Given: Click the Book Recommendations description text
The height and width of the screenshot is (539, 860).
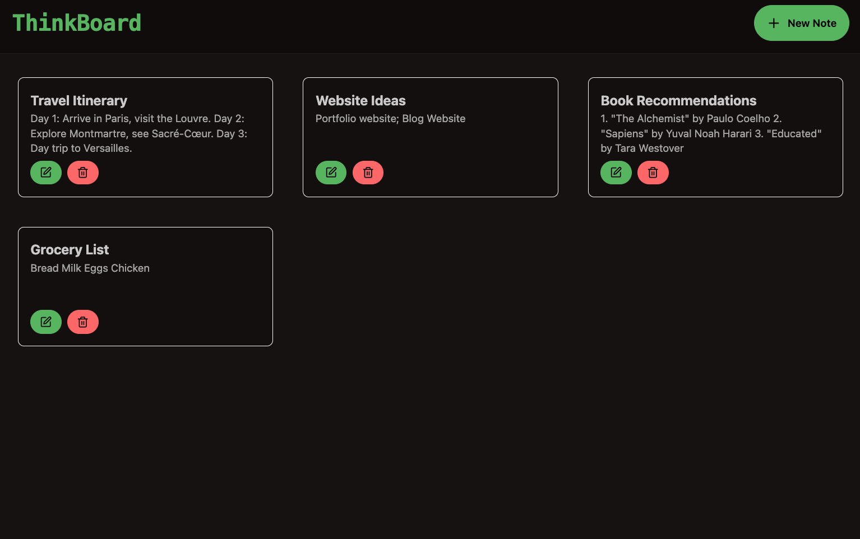Looking at the screenshot, I should 711,133.
